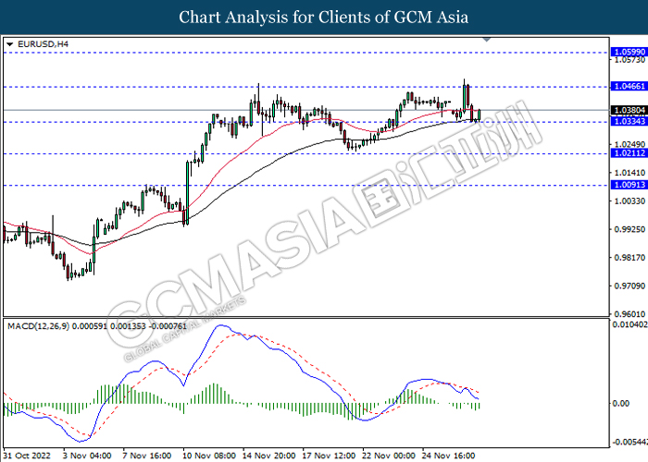The width and height of the screenshot is (648, 462).
Task: Click the 22 Nov 00:00 time label
Action: 389,456
